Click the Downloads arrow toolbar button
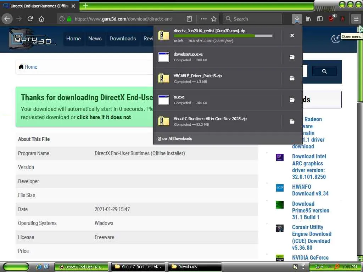The width and height of the screenshot is (363, 272). coord(297,19)
